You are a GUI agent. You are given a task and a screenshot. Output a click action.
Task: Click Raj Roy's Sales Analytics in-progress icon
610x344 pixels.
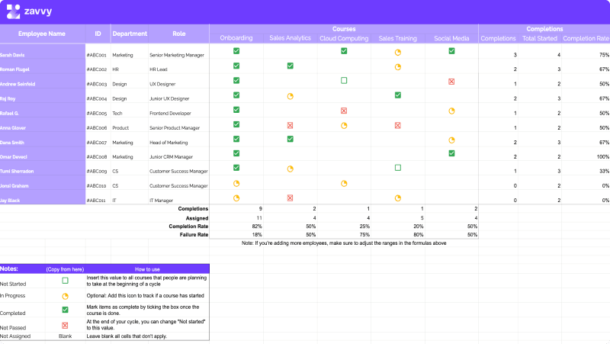tap(291, 97)
